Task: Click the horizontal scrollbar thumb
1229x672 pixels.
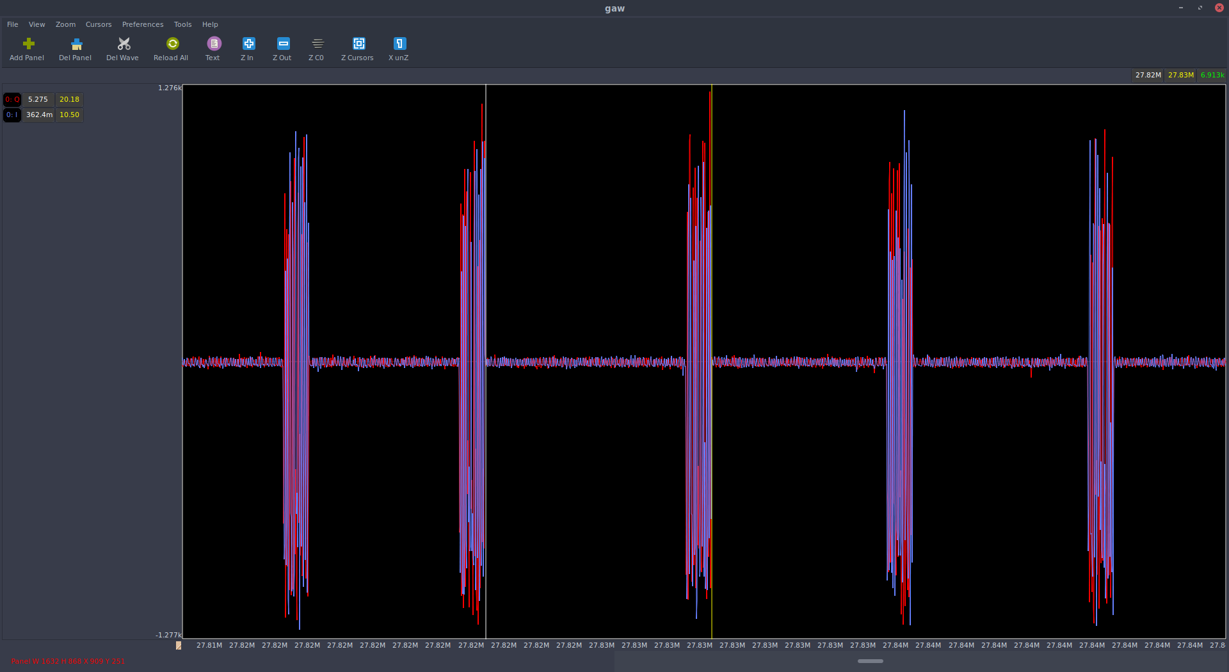Action: point(870,661)
